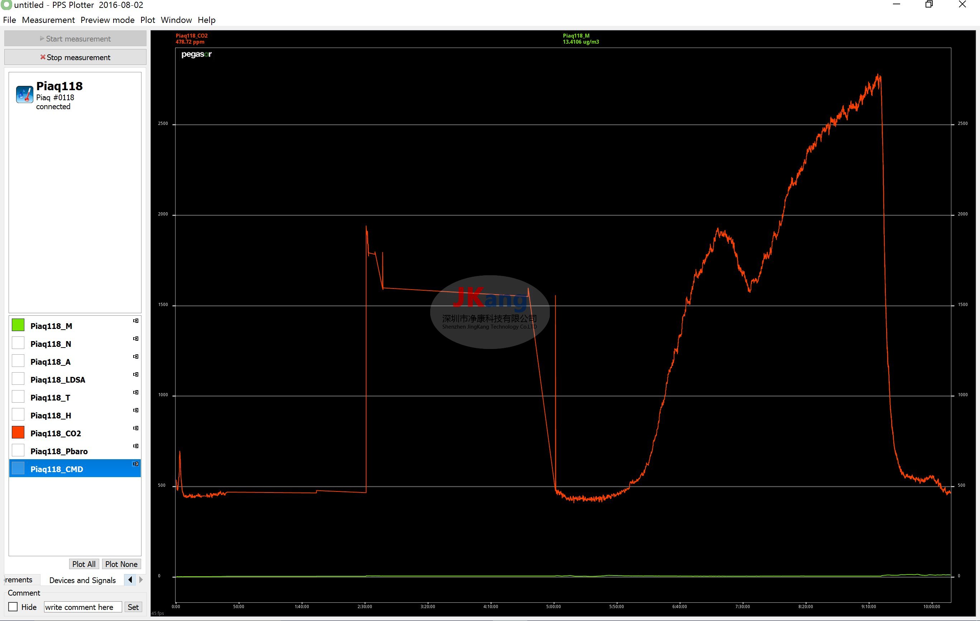This screenshot has height=621, width=980.
Task: Click the small settings icon beside Piaq118_CO2
Action: (x=135, y=428)
